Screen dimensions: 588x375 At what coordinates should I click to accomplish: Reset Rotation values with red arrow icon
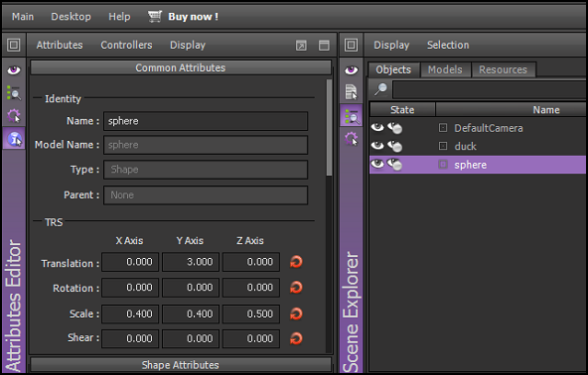coord(296,288)
